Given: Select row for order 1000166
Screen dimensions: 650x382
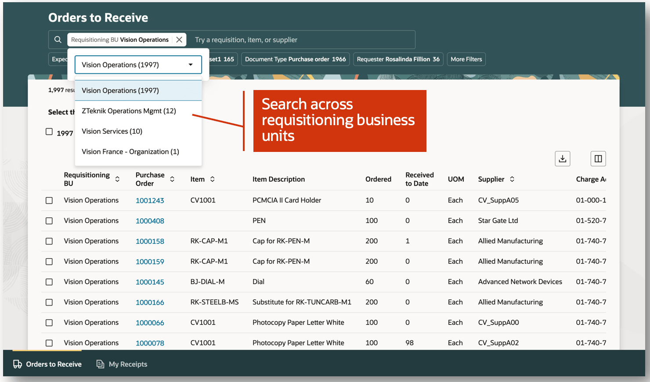Looking at the screenshot, I should [49, 303].
